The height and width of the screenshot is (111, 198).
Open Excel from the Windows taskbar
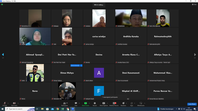coord(62,109)
